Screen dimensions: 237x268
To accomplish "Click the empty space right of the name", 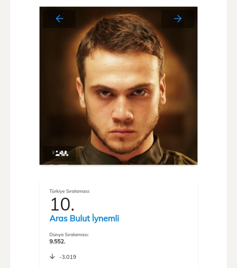I will click(158, 218).
